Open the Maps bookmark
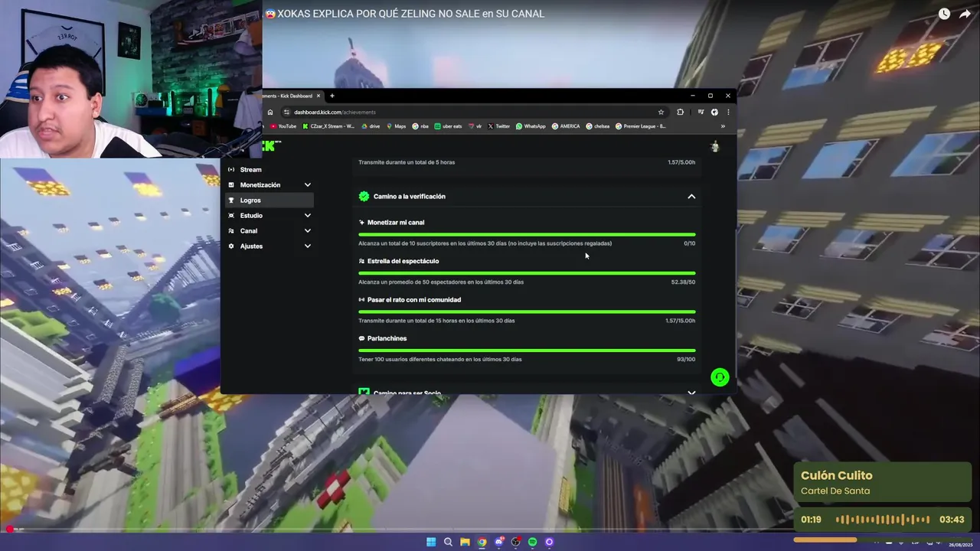This screenshot has height=551, width=980. tap(397, 126)
